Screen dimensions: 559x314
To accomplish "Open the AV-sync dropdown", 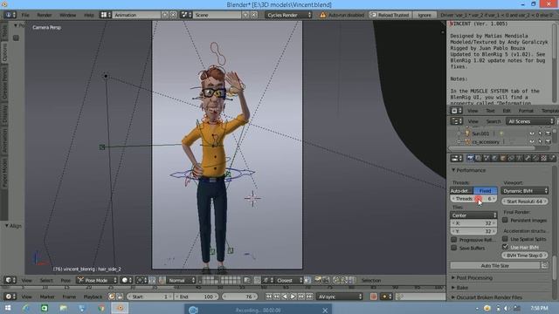I will pos(340,297).
